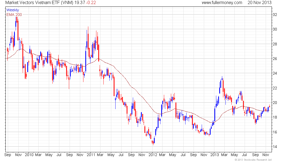
Task: Click the 30 price axis label
Action: (x=275, y=29)
